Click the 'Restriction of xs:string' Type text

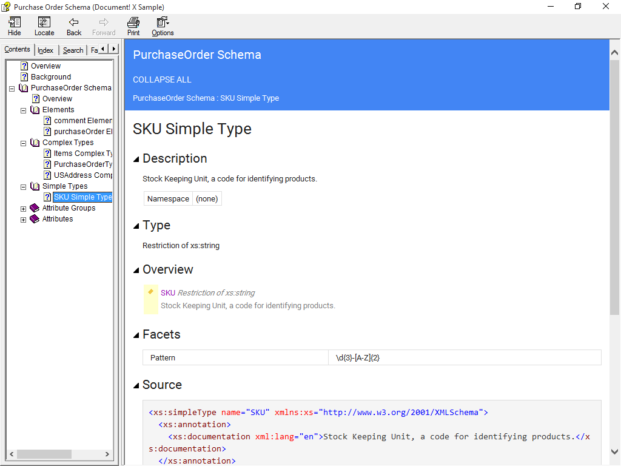coord(181,246)
